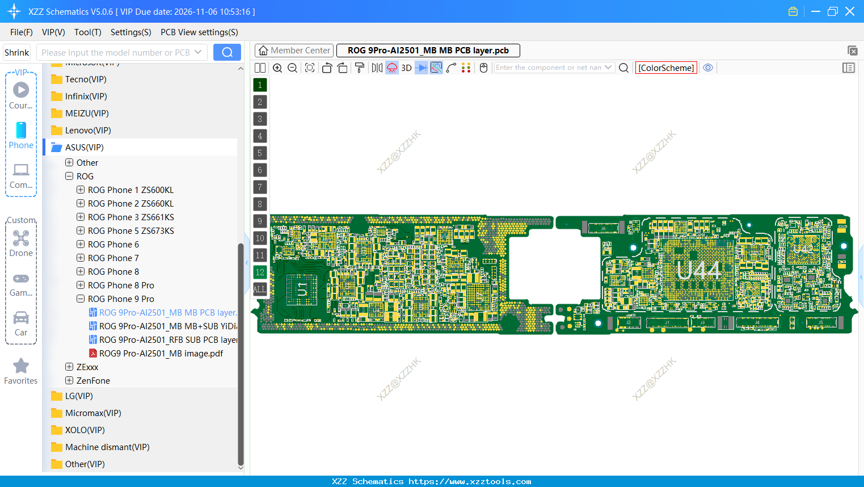Collapse the ROG Phone 9 Pro tree node
This screenshot has height=487, width=864.
click(80, 299)
